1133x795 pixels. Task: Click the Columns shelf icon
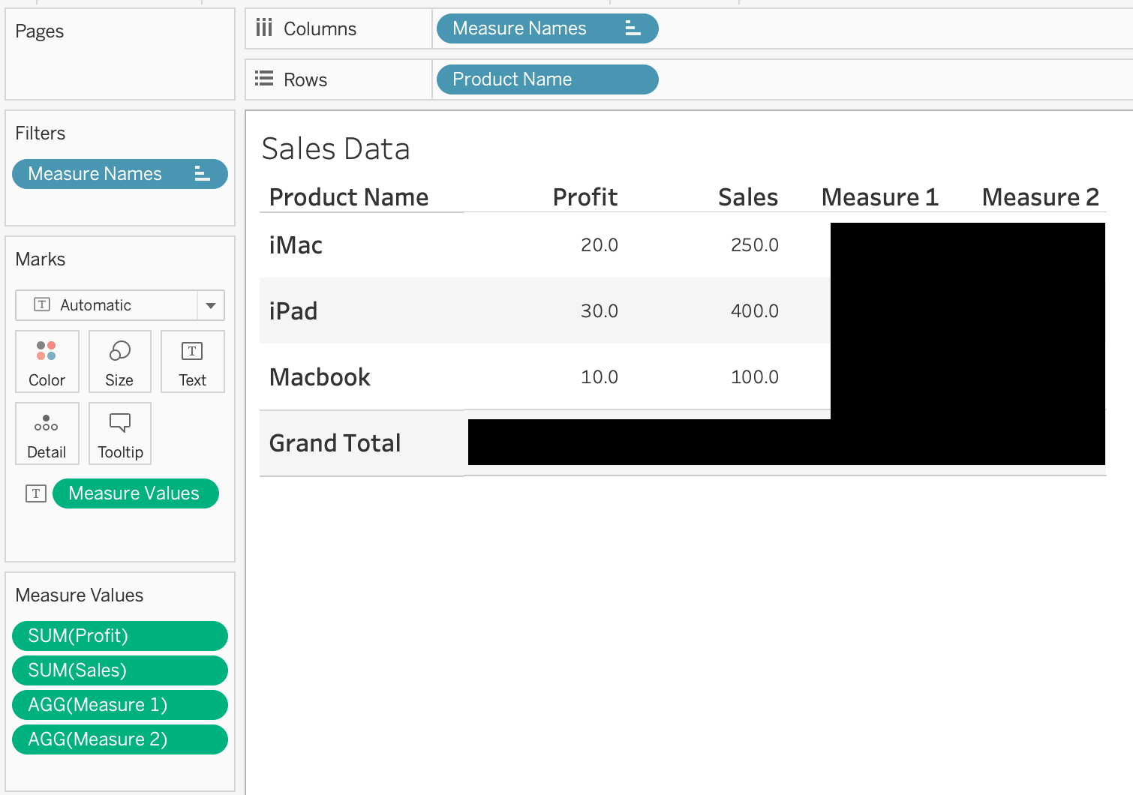[264, 28]
